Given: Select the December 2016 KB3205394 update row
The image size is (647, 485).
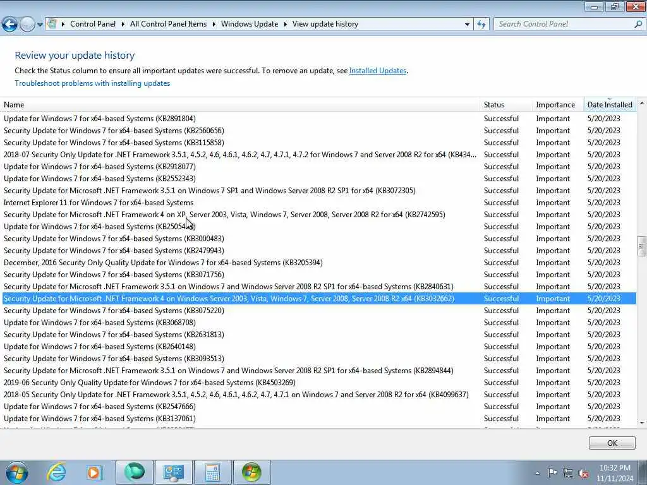Looking at the screenshot, I should pyautogui.click(x=319, y=263).
